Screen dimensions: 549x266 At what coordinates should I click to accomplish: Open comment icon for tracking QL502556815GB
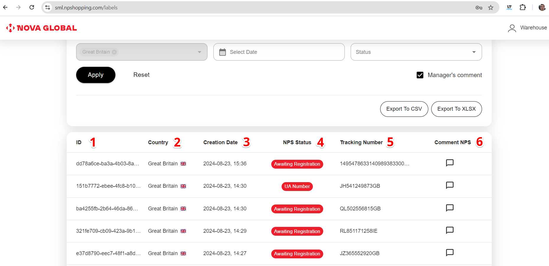click(x=450, y=208)
